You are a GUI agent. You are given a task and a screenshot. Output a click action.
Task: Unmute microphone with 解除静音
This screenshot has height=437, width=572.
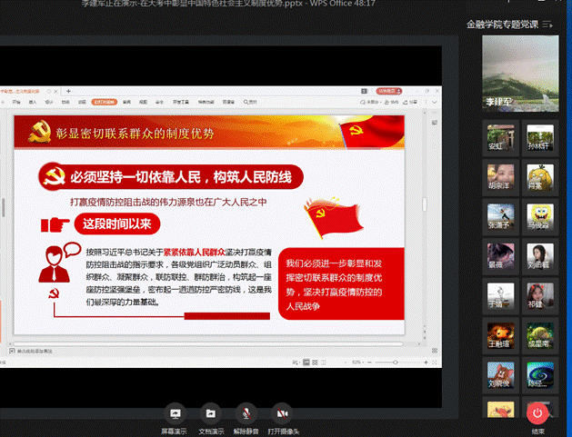coord(245,415)
